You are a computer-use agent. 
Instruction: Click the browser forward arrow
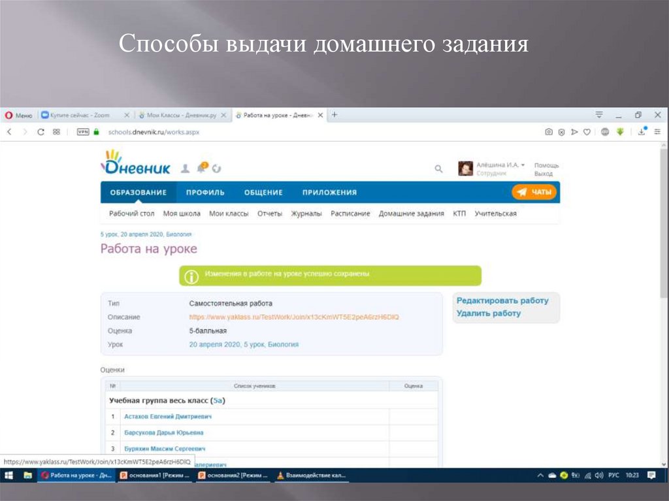[x=25, y=132]
